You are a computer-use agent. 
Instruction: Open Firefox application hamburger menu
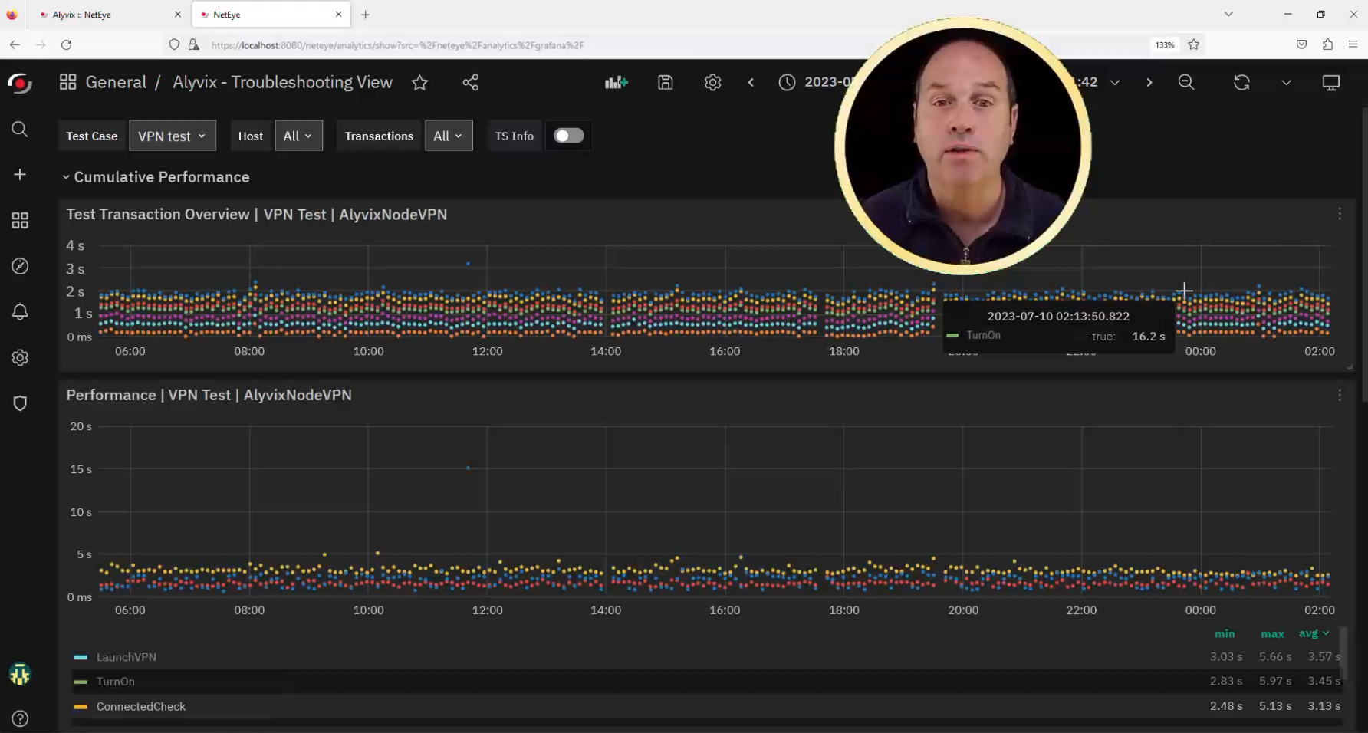pos(1353,44)
